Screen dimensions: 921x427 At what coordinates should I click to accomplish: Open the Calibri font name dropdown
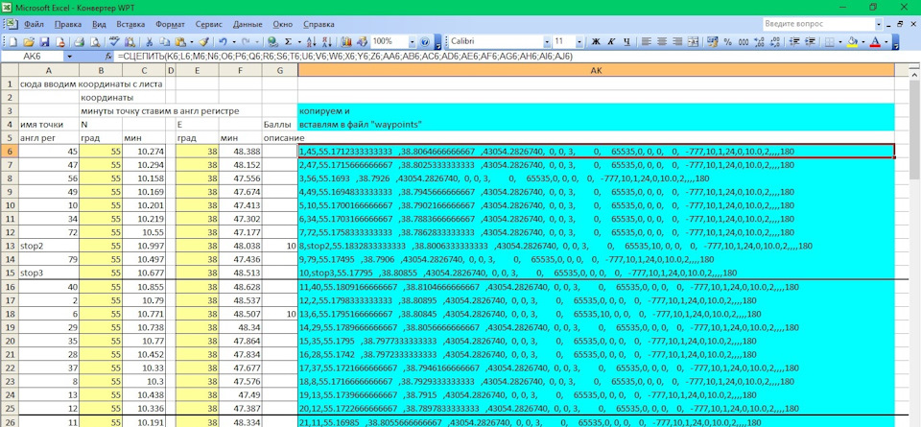pyautogui.click(x=547, y=42)
